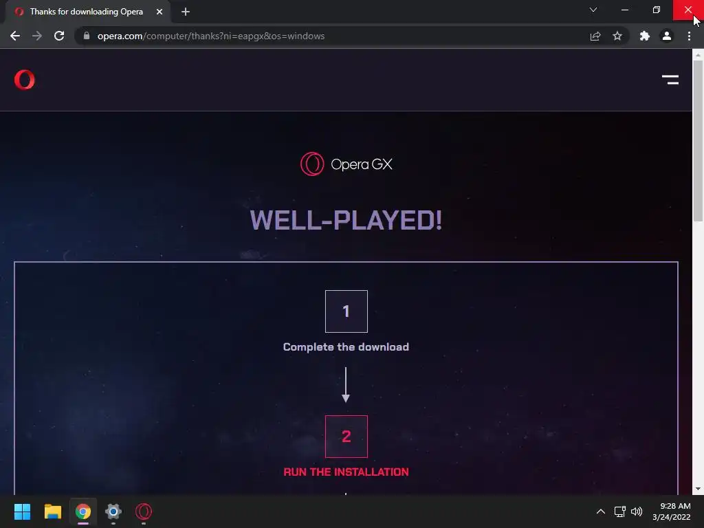Open the Extensions puzzle icon
This screenshot has height=528, width=704.
645,36
